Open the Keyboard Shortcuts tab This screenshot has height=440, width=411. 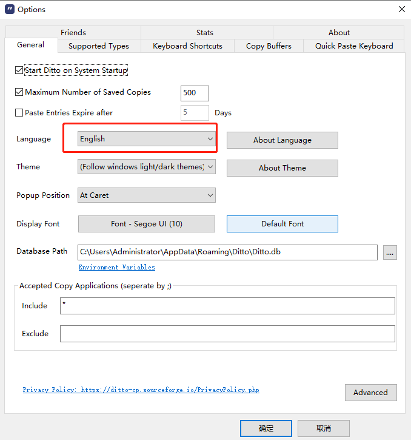coord(187,46)
